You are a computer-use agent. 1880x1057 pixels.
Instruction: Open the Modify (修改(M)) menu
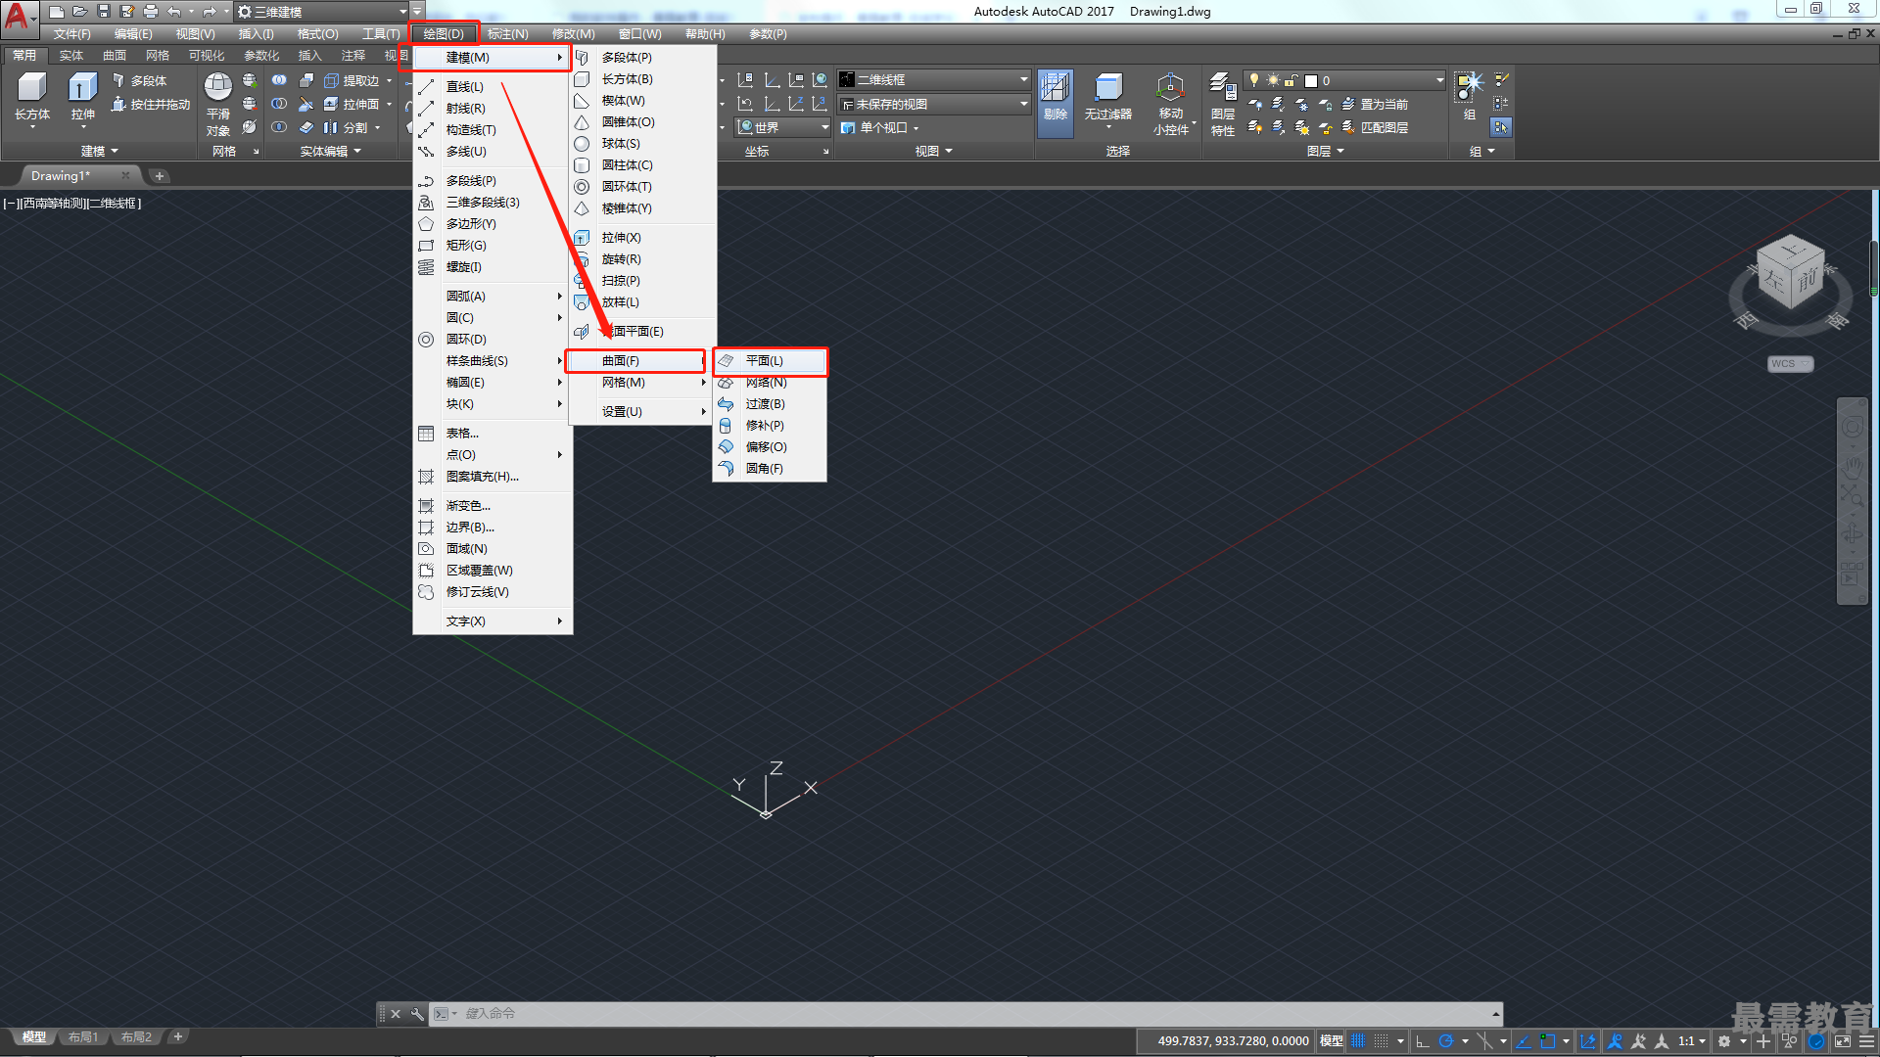pos(573,34)
